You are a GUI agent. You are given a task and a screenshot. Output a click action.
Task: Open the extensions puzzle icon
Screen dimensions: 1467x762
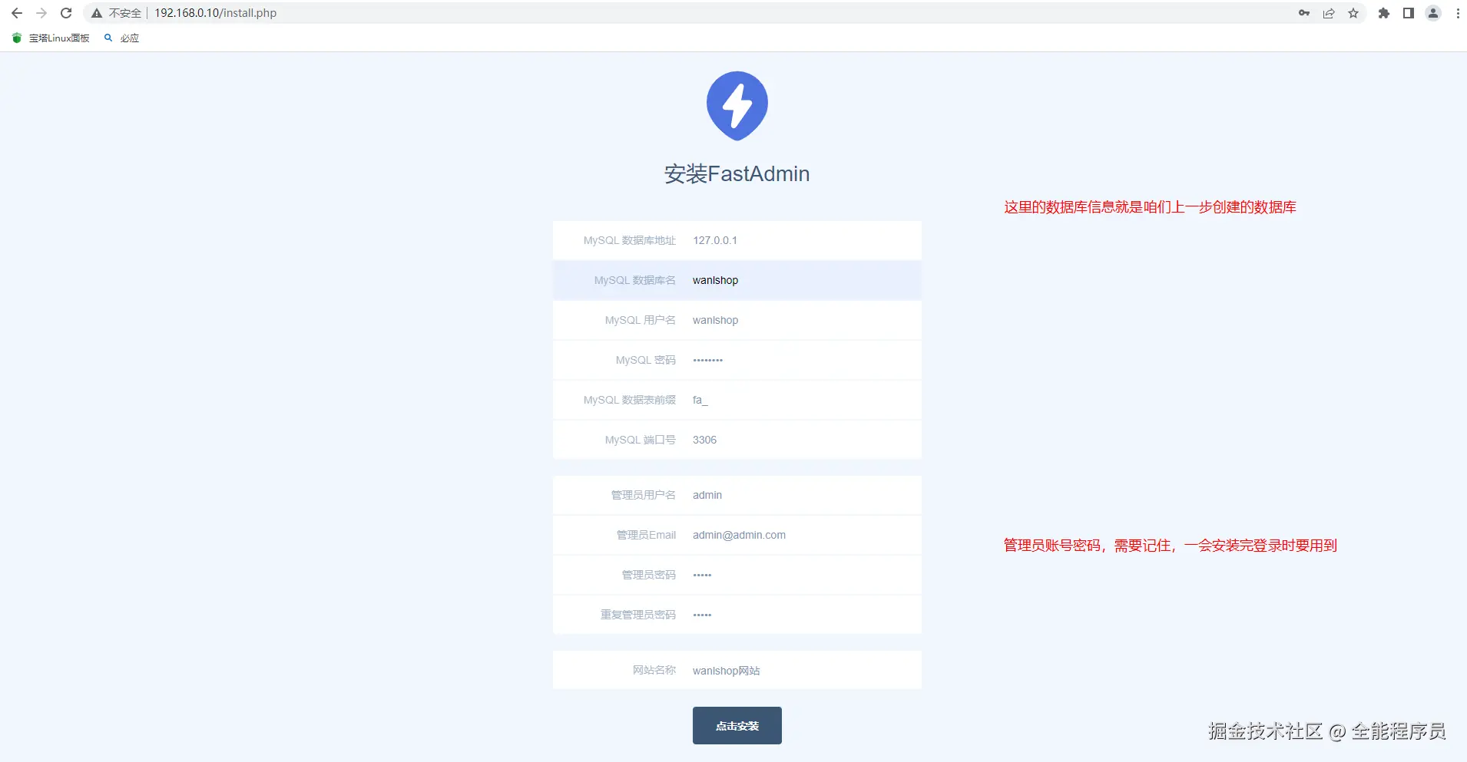click(x=1384, y=13)
